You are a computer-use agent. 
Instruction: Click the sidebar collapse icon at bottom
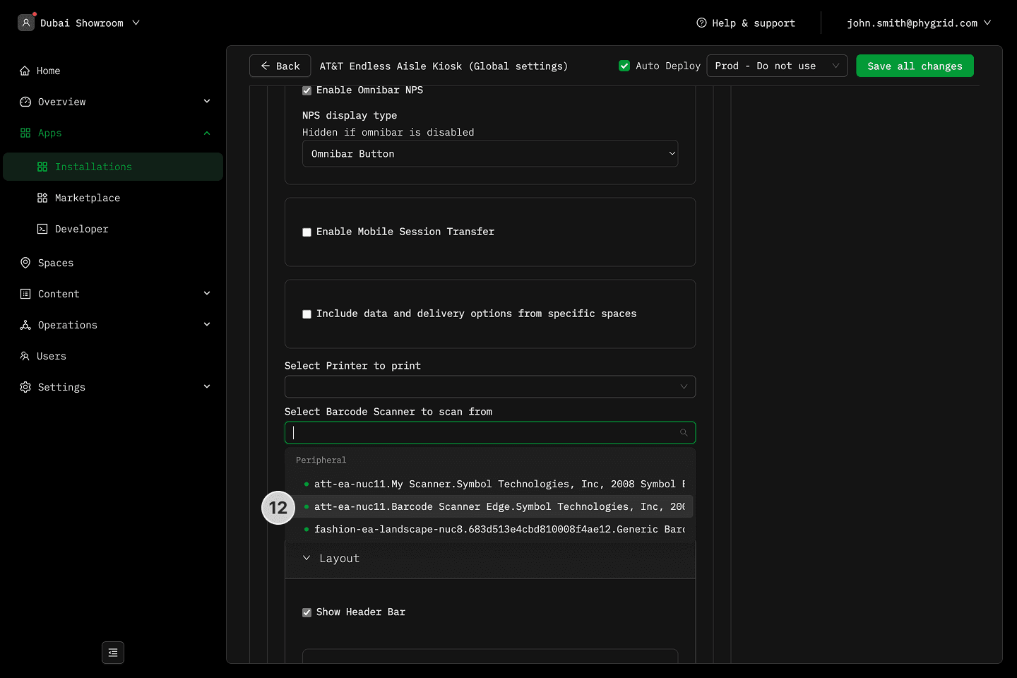tap(113, 653)
